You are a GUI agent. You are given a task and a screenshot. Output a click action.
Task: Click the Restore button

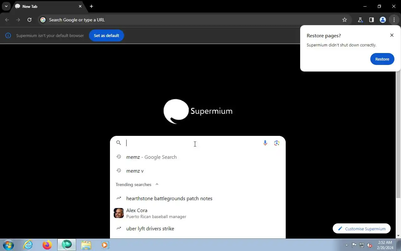click(x=382, y=59)
